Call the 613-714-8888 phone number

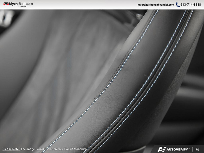(191, 5)
